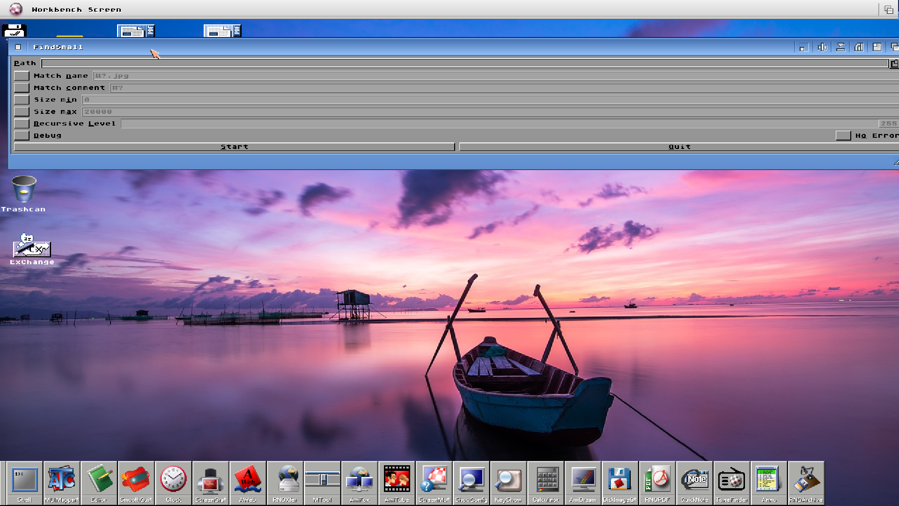Enable the Size max checkbox
The image size is (899, 506).
tap(22, 112)
